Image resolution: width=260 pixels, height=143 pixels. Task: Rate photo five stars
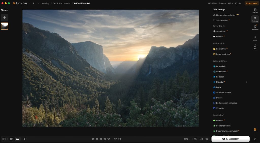pos(109,139)
